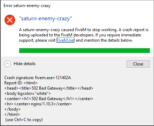The image size is (154, 126).
Task: Click the blue "saturn-enemy-crazy" heading
Action: (x=45, y=19)
